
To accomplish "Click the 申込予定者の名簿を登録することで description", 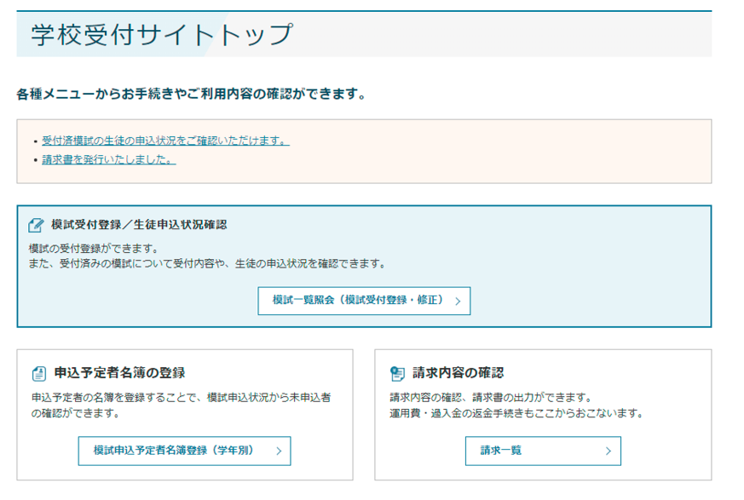I will pyautogui.click(x=181, y=398).
